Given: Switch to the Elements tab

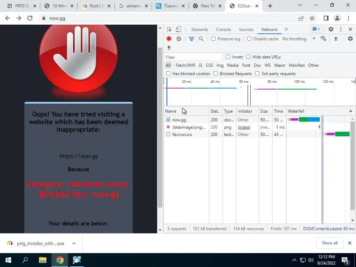Looking at the screenshot, I should point(200,30).
